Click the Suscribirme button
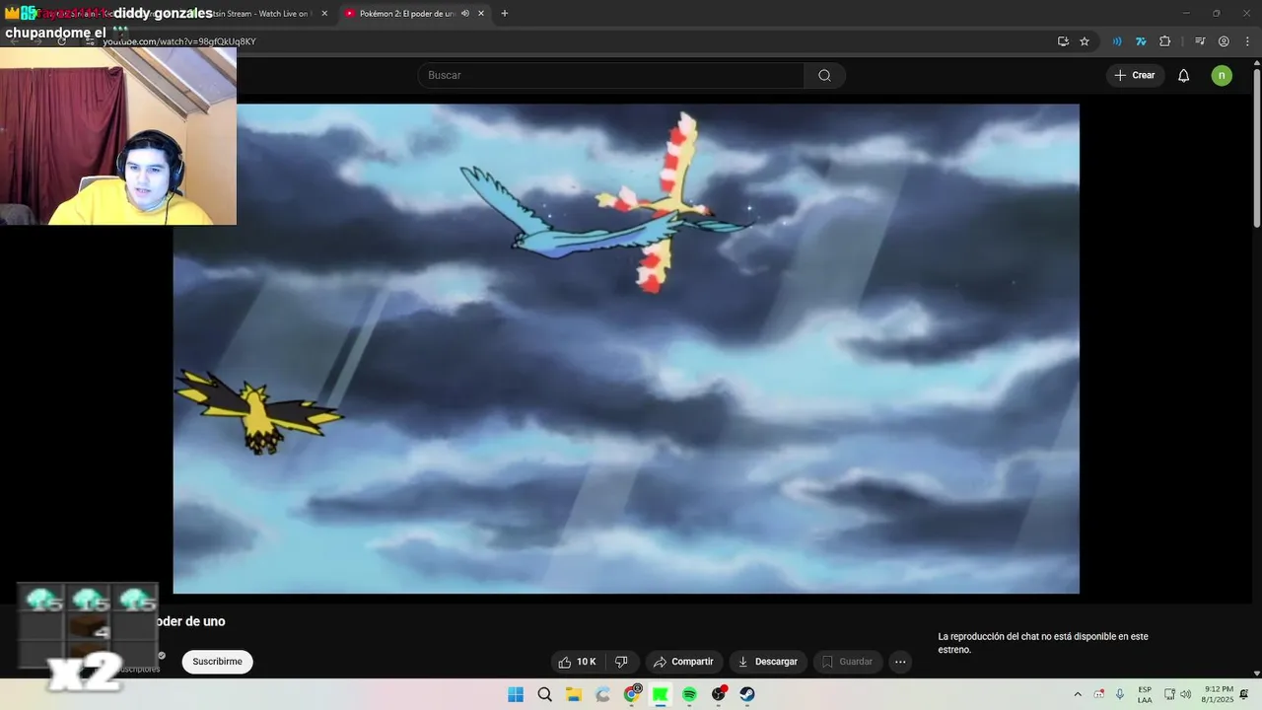Screen dimensions: 1262x710 [x=217, y=662]
